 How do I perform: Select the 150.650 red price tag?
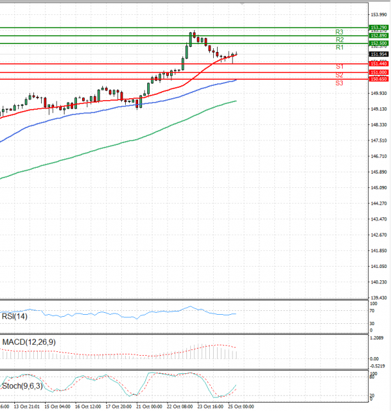click(x=379, y=79)
